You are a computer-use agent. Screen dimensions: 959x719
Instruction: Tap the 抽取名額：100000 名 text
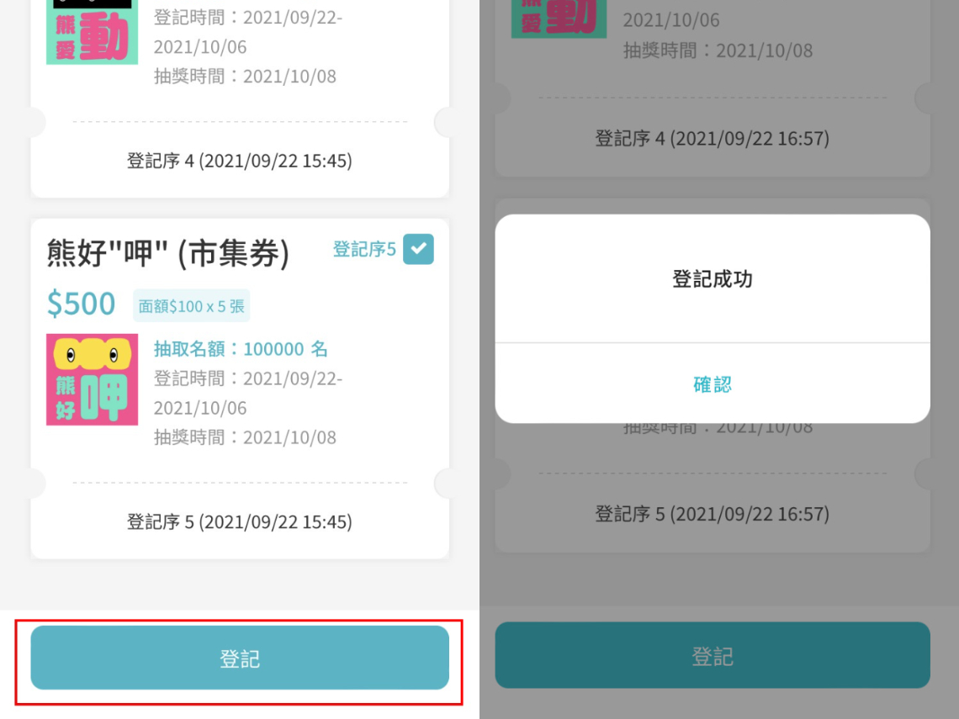(241, 349)
